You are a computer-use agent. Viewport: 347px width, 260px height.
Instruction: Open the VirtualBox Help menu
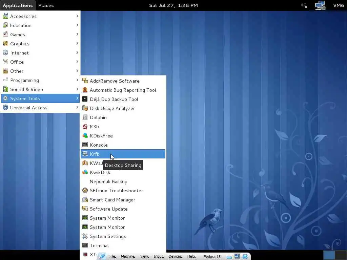point(192,257)
